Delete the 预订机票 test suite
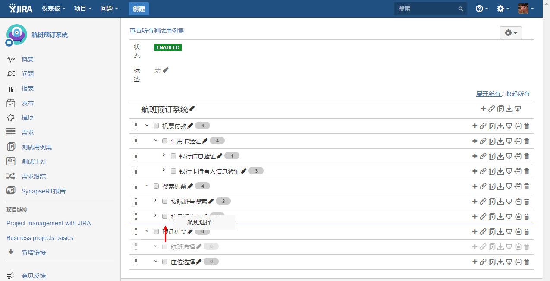This screenshot has width=550, height=281. [x=526, y=232]
